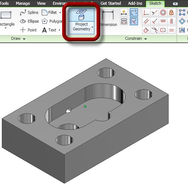Screen dimensions: 188x186
Task: Switch to the Manage tab
Action: click(x=23, y=3)
